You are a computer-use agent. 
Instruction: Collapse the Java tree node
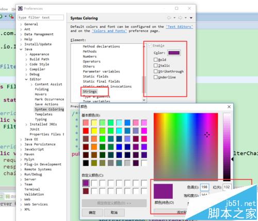coord(21,49)
